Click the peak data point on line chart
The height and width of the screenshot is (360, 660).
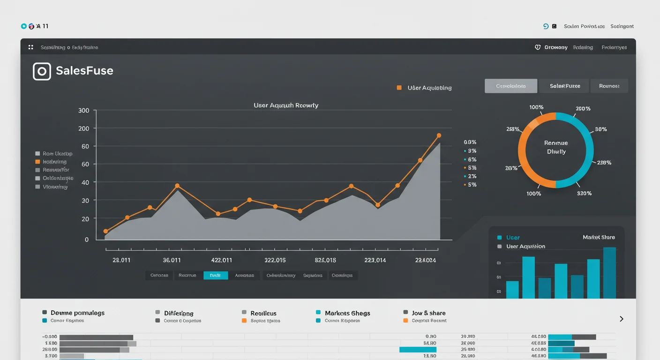(x=439, y=135)
